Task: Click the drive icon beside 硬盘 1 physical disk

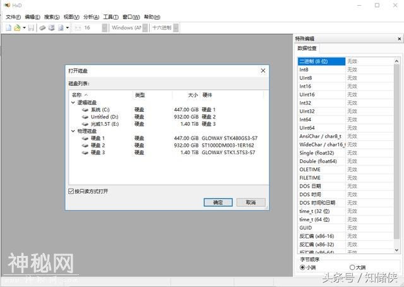Action: (85, 138)
